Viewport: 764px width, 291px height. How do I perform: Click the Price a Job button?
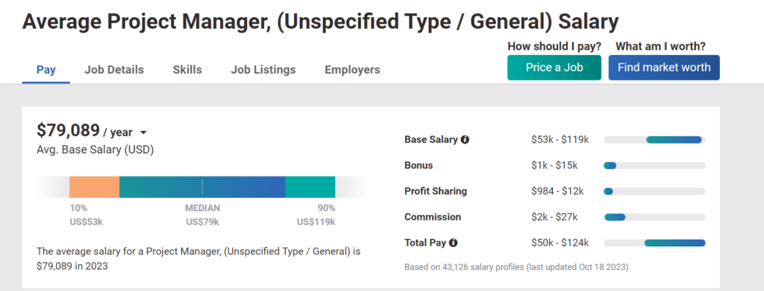pyautogui.click(x=554, y=68)
